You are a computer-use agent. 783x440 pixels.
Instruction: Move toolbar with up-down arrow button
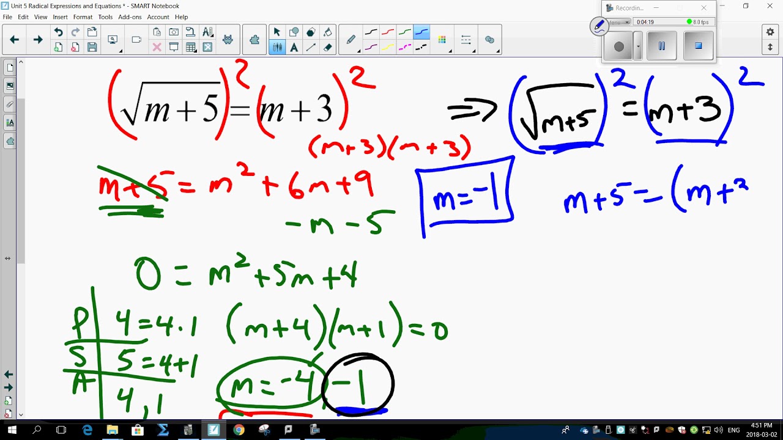[770, 47]
